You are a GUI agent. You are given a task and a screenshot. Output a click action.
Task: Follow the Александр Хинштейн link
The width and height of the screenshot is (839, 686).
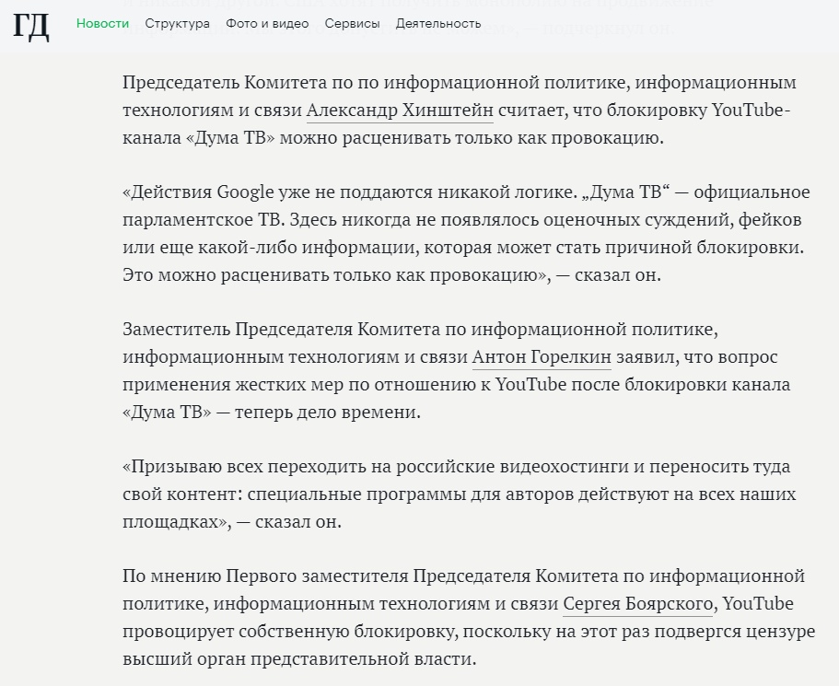400,110
